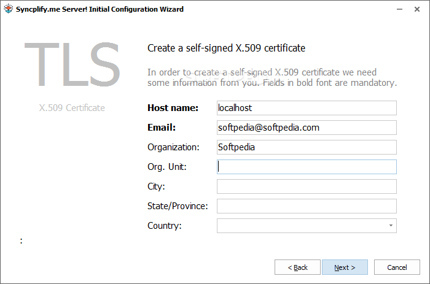The image size is (430, 284).
Task: Click the 'Country:' label
Action: (165, 226)
